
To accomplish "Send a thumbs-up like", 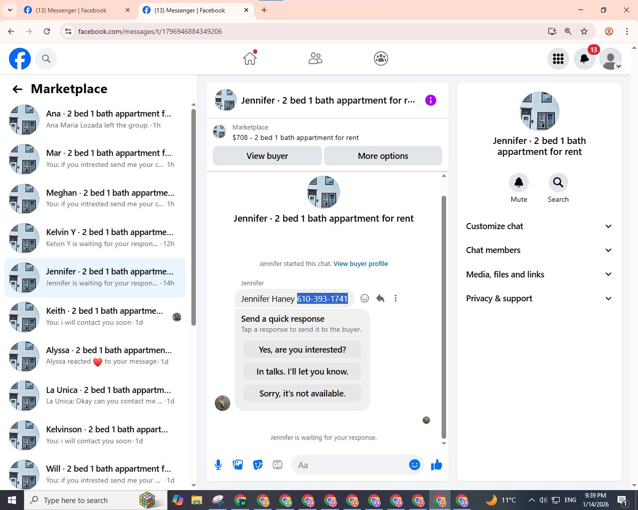I will click(x=437, y=465).
